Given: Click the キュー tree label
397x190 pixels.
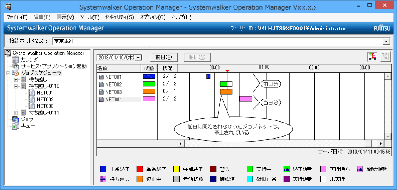Looking at the screenshot, I should [x=27, y=126].
